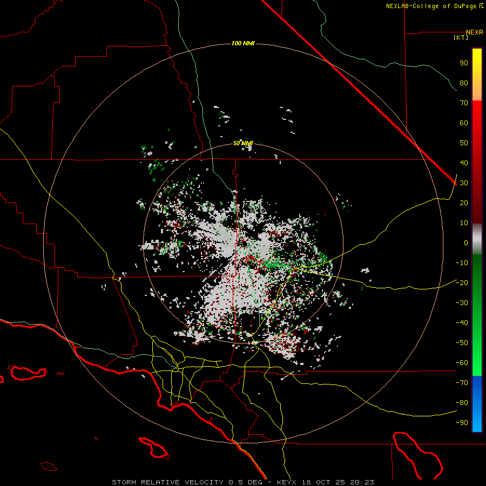Click the 50 NMI range ring label
The image size is (486, 486).
click(x=243, y=143)
